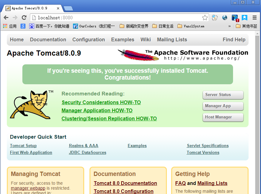Click the translate extension icon beside the star

pyautogui.click(x=215, y=17)
